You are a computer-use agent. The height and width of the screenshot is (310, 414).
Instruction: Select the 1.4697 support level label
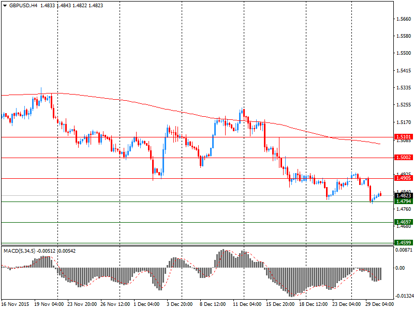click(404, 222)
